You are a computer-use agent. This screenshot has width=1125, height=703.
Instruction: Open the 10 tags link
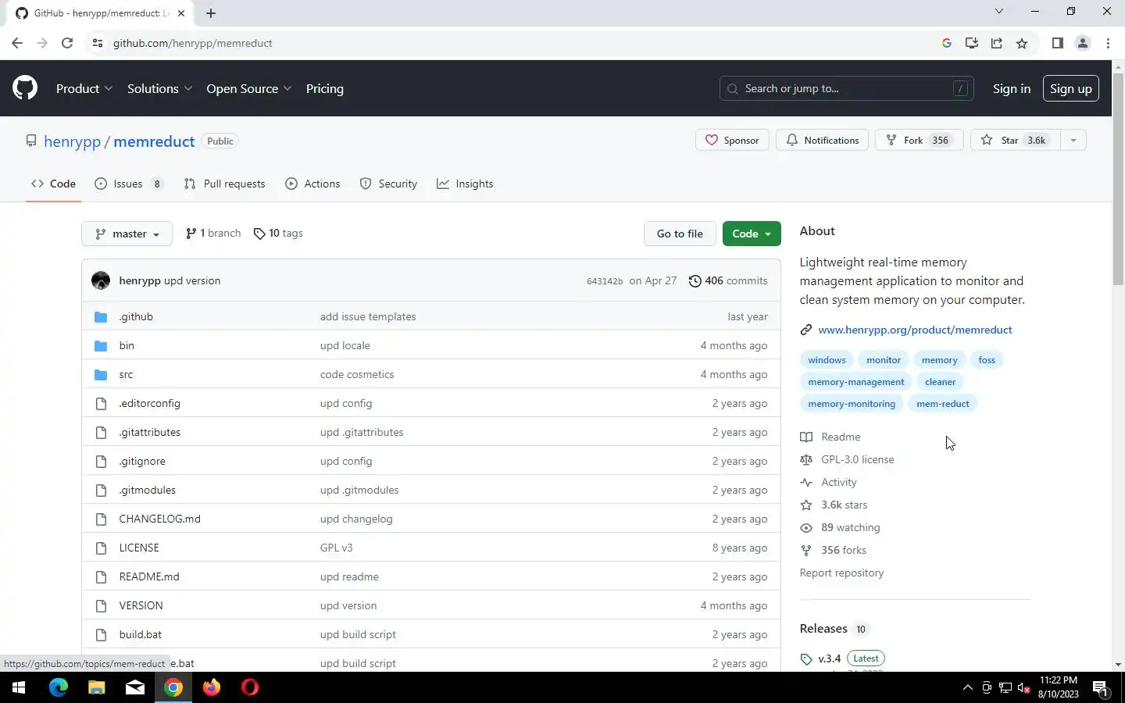pyautogui.click(x=278, y=233)
